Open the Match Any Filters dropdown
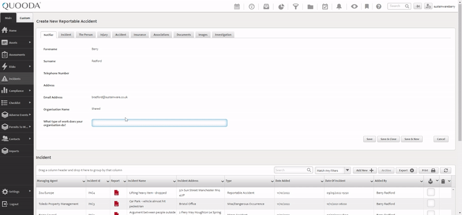The height and width of the screenshot is (215, 462). (x=348, y=170)
